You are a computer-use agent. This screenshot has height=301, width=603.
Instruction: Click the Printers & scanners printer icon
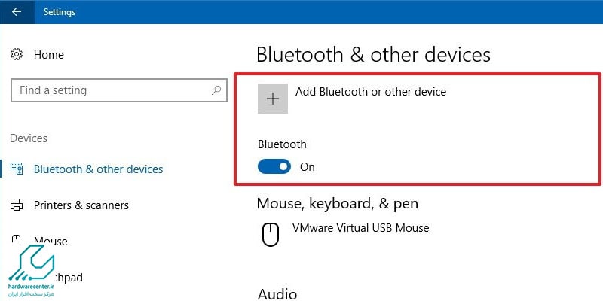[x=17, y=205]
